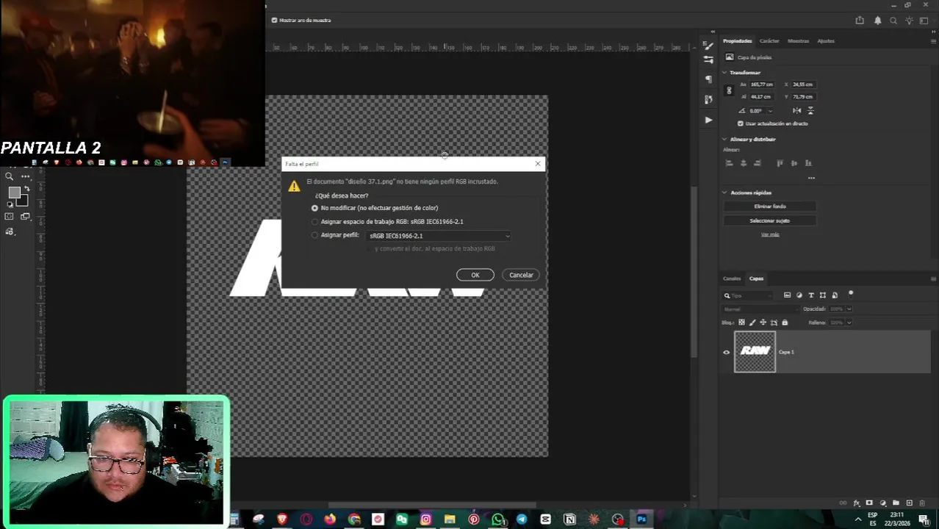
Task: Open the Ver más link
Action: click(770, 234)
